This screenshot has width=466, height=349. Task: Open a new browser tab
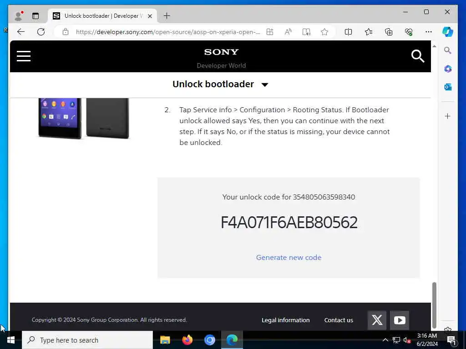pyautogui.click(x=167, y=16)
